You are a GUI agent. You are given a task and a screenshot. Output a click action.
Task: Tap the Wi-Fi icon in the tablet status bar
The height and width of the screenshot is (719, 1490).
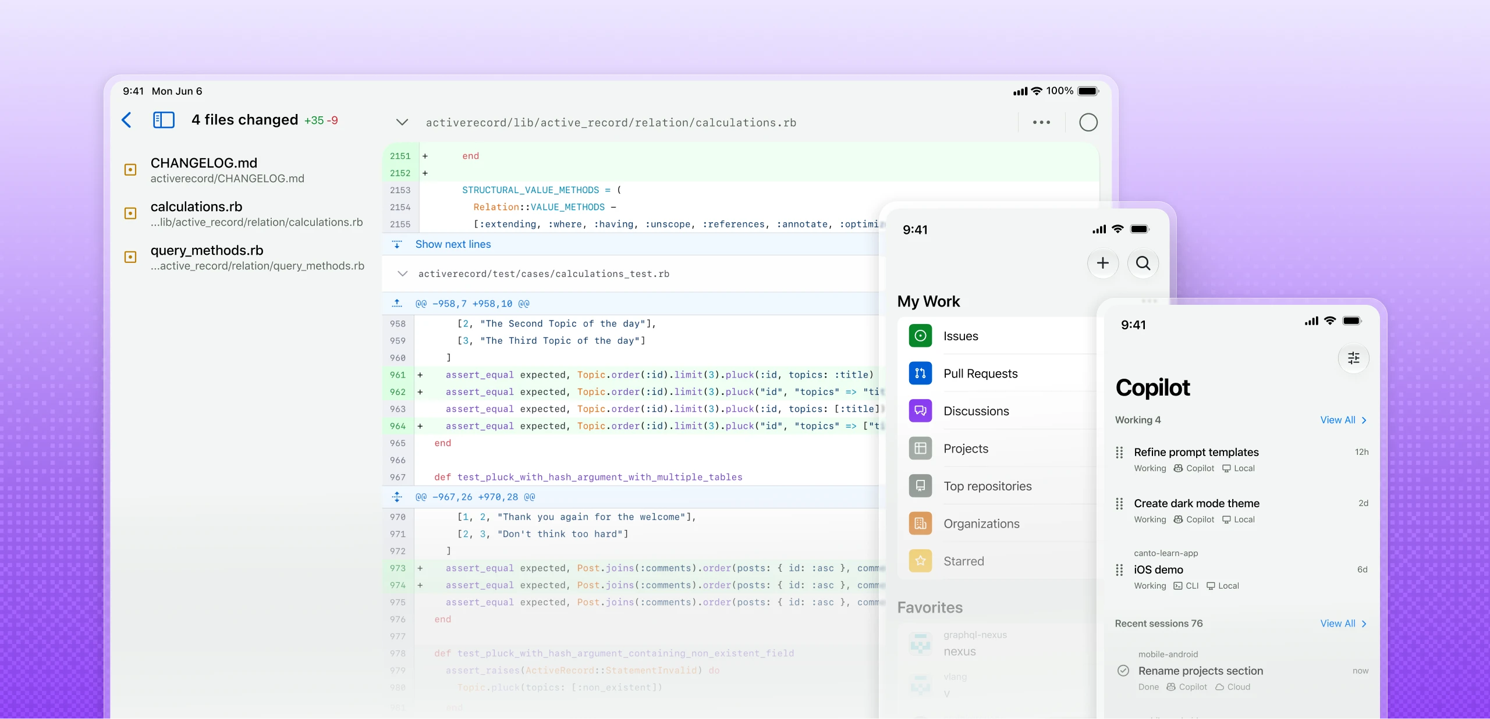tap(1037, 91)
